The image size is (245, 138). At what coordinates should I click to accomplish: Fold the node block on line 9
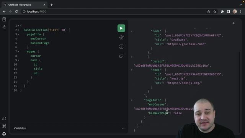pyautogui.click(x=18, y=60)
